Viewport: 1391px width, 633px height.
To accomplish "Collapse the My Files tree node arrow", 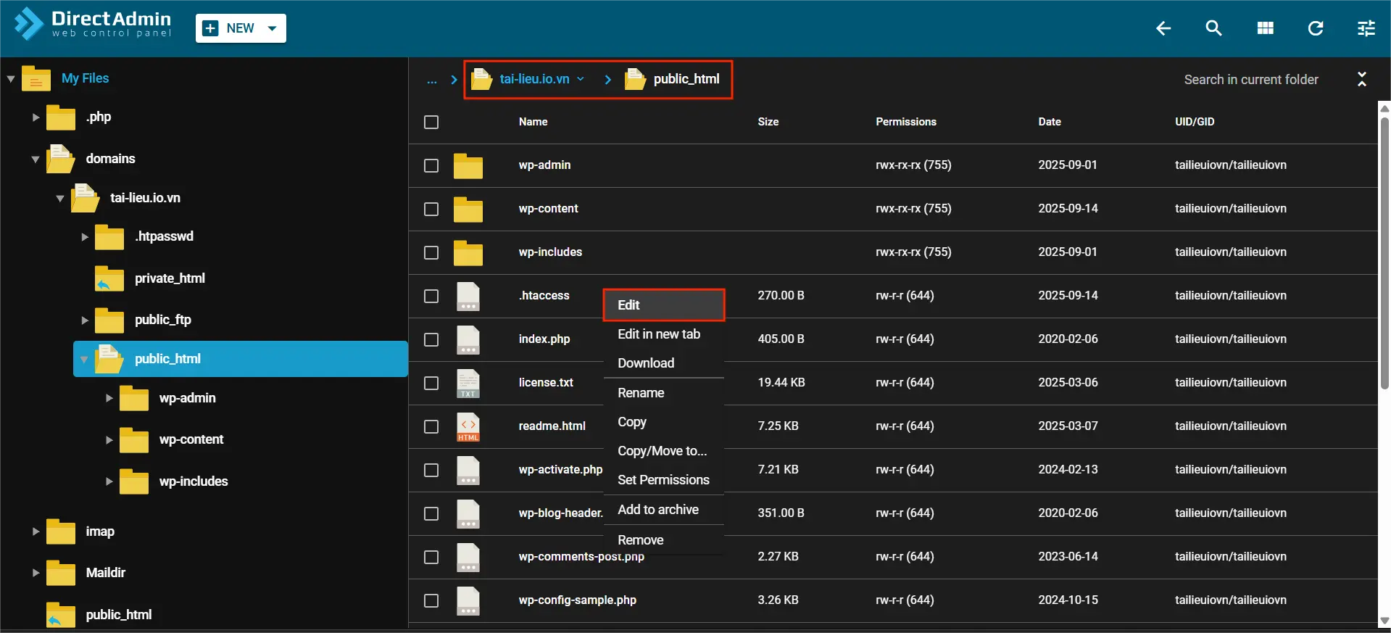I will (x=11, y=78).
